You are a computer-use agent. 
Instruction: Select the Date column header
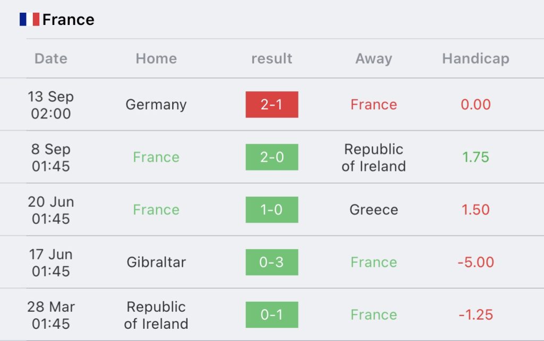point(51,58)
